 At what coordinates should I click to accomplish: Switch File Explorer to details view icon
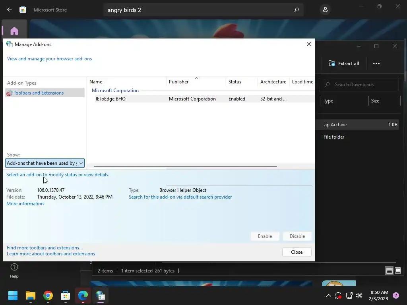coord(389,271)
